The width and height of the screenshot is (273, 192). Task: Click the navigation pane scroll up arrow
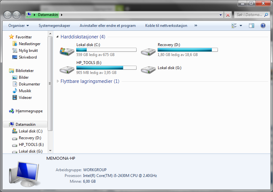(50, 34)
